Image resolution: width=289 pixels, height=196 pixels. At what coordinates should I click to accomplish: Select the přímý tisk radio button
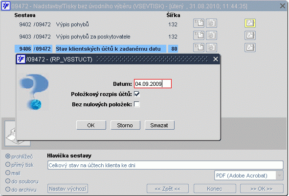tap(8, 164)
